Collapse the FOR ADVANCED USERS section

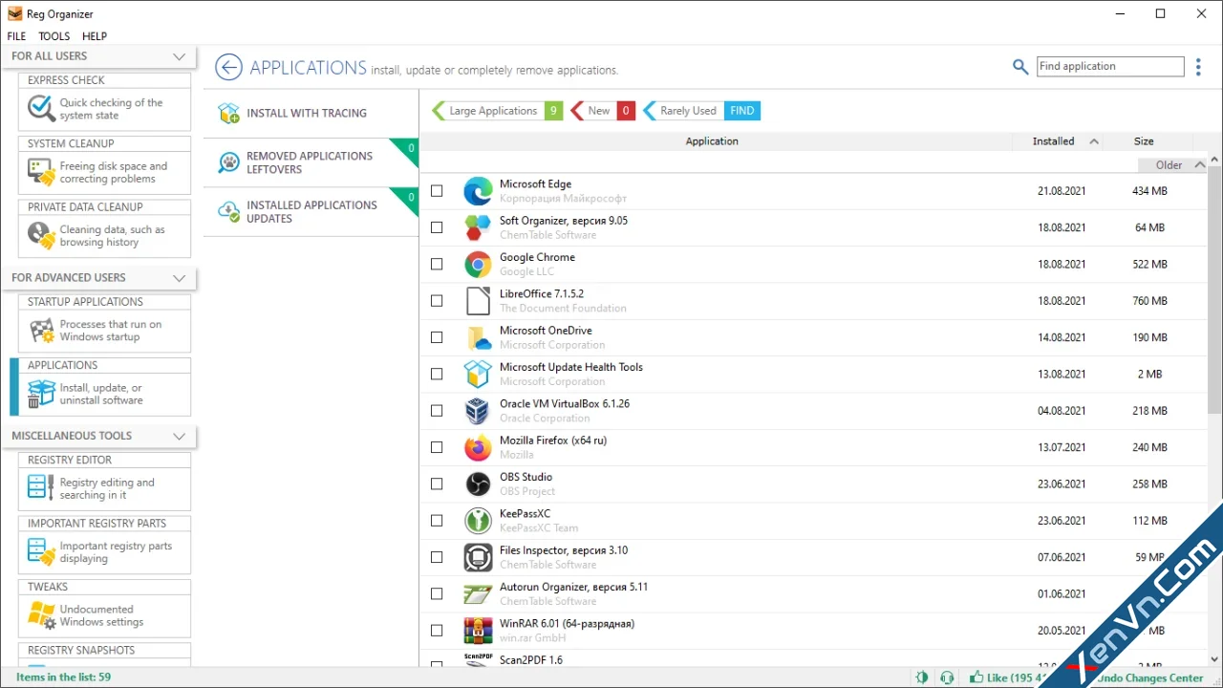(179, 278)
